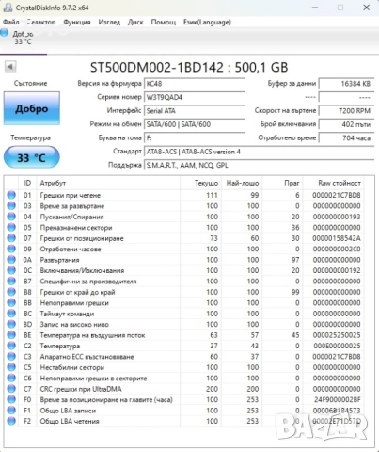This screenshot has height=452, width=379.
Task: Click status icon for attribute F2
Action: tap(11, 421)
